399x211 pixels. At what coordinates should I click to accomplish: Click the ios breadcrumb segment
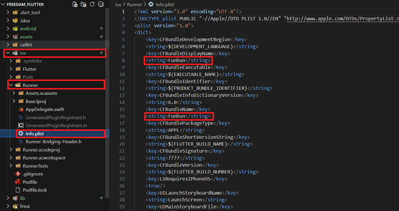click(x=118, y=4)
